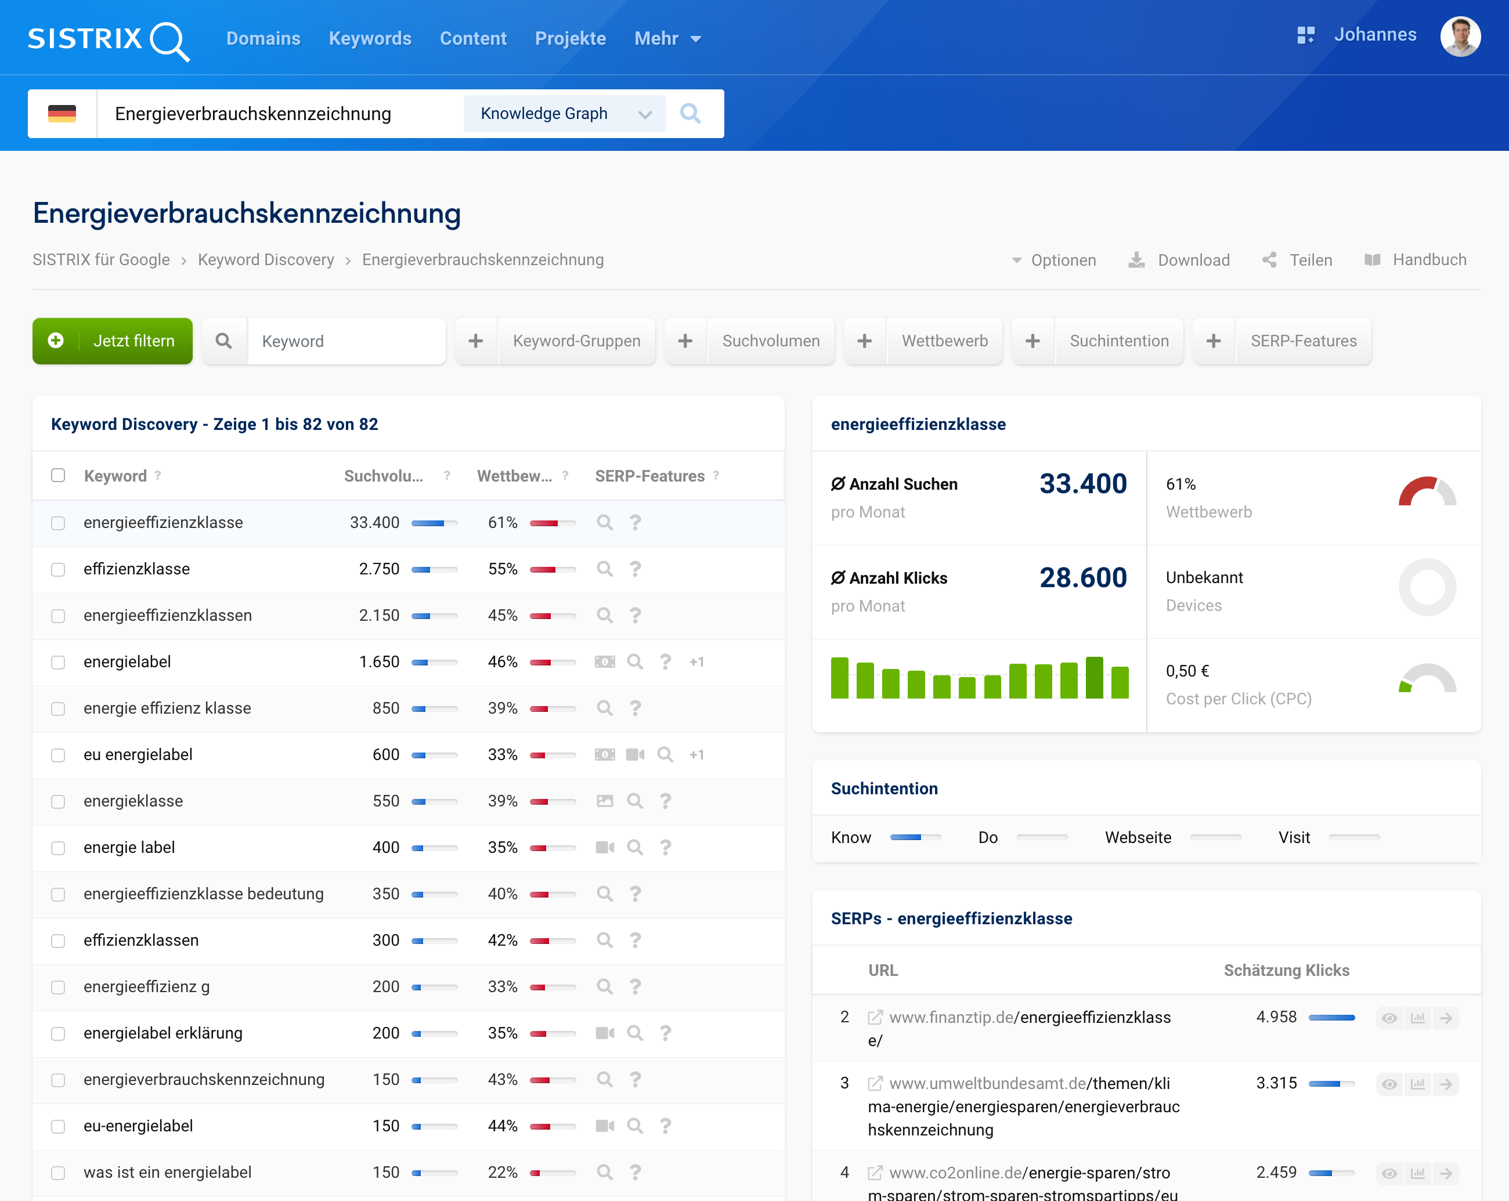Click chart icon for umweltbundesamt.de result
The image size is (1509, 1201).
pos(1417,1084)
